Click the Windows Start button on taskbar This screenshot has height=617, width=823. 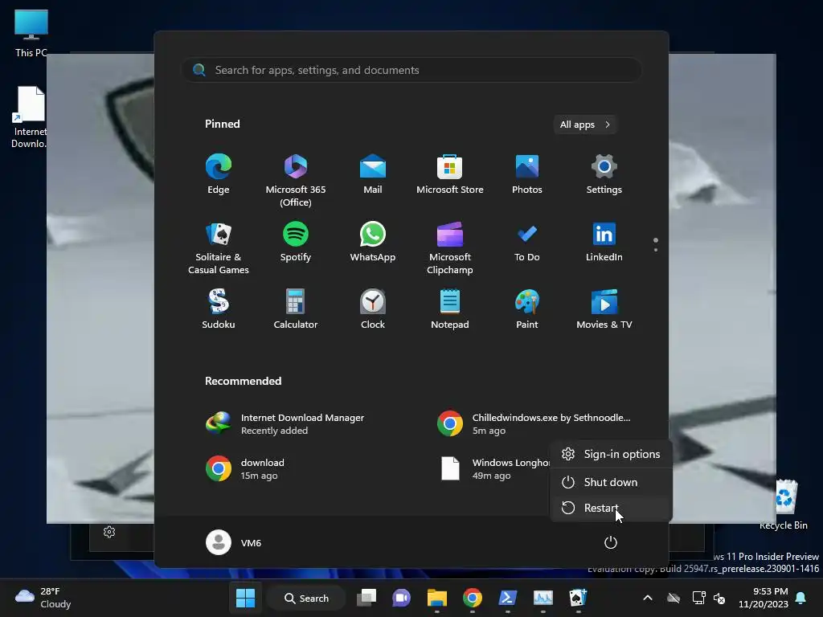point(245,598)
